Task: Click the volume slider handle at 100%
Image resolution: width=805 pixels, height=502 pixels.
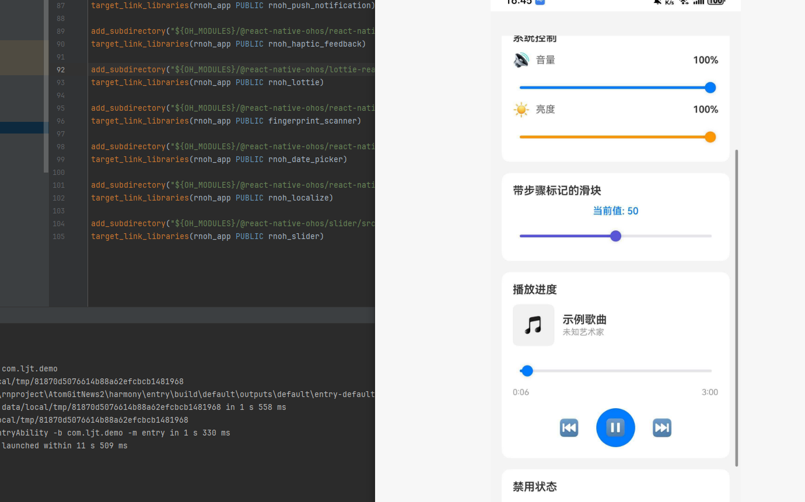Action: coord(710,87)
